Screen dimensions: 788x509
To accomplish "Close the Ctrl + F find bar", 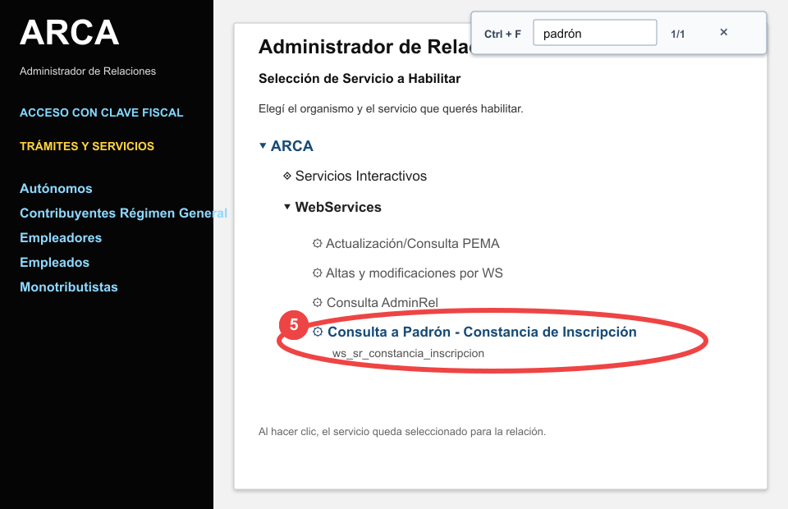I will [724, 32].
